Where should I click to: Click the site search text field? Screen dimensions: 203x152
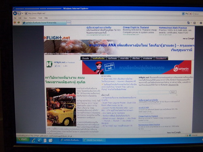click(153, 92)
